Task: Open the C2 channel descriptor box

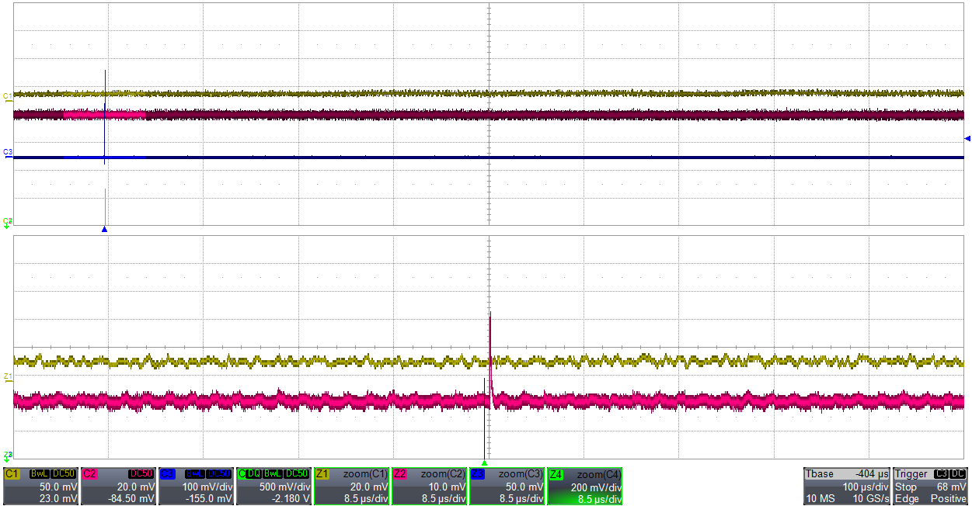Action: [x=119, y=486]
